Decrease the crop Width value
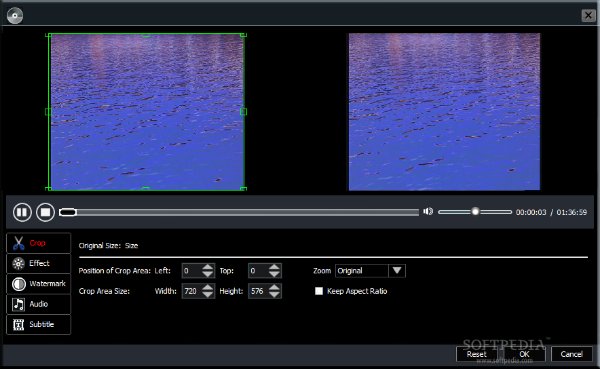 coord(208,294)
